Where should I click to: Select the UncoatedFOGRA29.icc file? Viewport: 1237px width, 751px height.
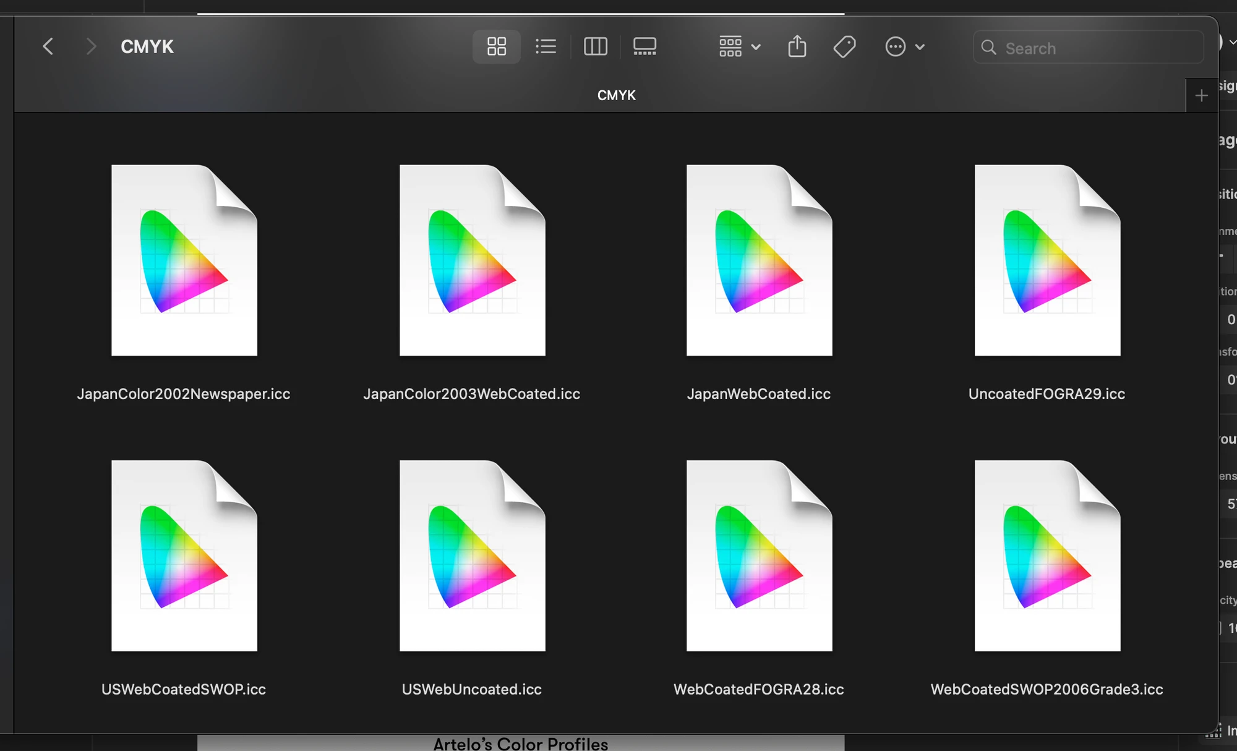1047,260
